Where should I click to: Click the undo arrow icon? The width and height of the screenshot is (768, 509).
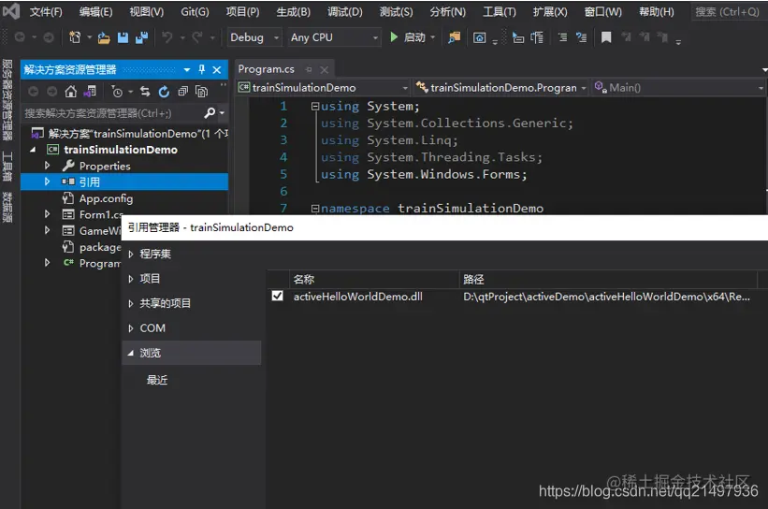pyautogui.click(x=167, y=37)
